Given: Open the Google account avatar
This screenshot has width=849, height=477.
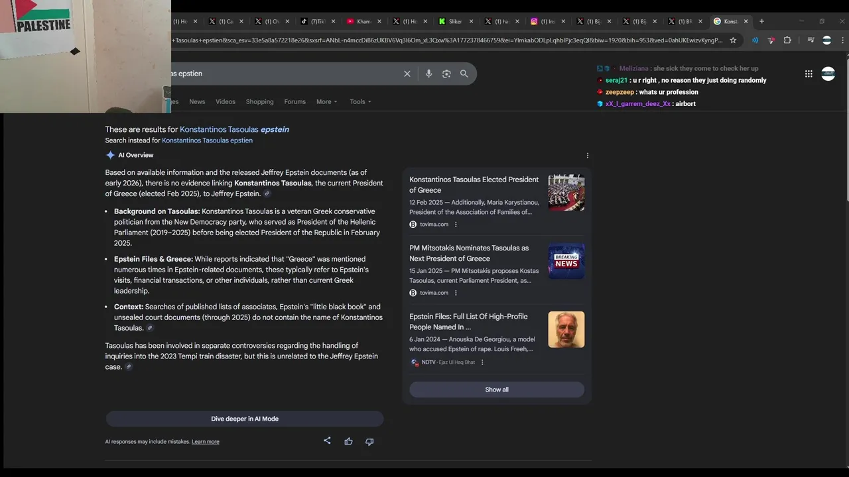Looking at the screenshot, I should (828, 74).
